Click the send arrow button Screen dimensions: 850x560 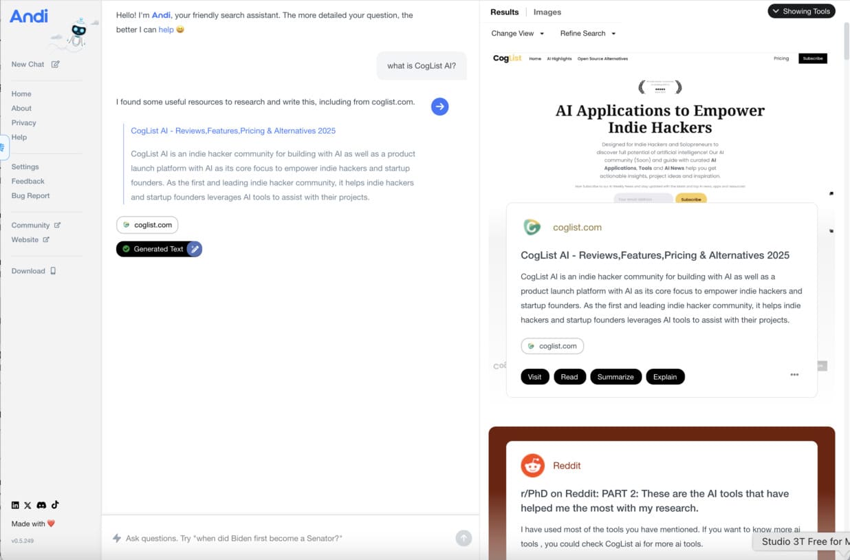tap(464, 539)
